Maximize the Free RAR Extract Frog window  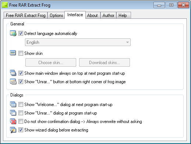pos(171,5)
